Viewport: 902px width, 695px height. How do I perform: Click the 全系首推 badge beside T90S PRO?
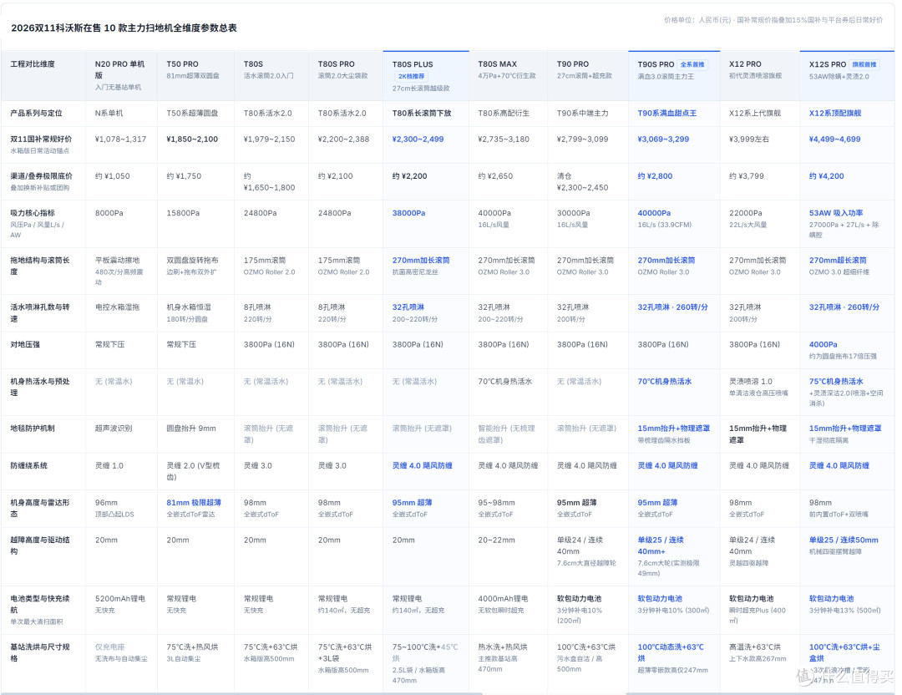click(x=692, y=64)
